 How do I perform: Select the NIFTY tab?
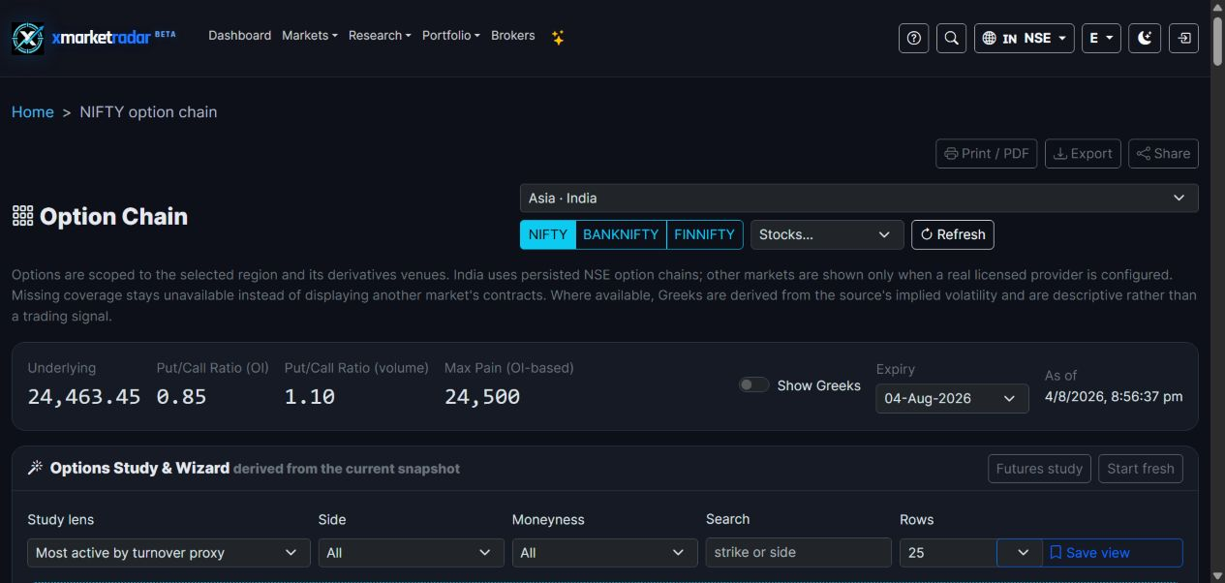pyautogui.click(x=548, y=234)
